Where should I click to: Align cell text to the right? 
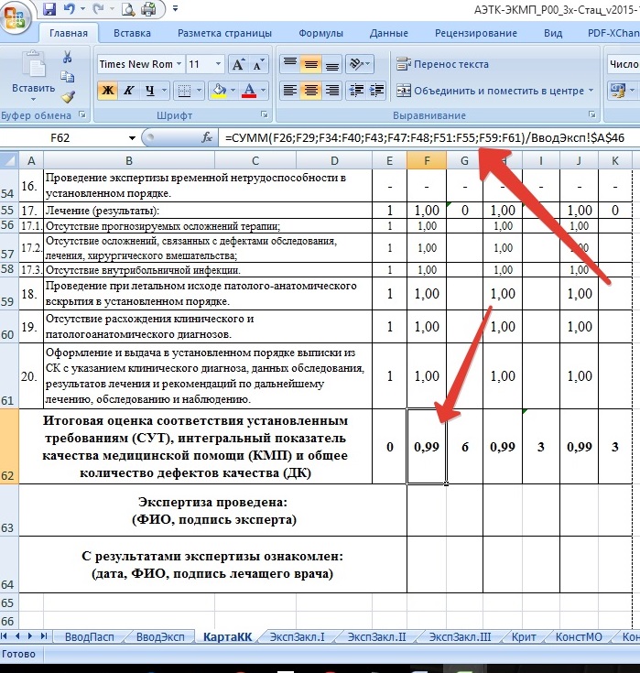[x=331, y=91]
